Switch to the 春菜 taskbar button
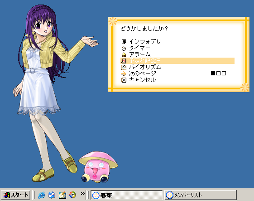 pyautogui.click(x=126, y=195)
